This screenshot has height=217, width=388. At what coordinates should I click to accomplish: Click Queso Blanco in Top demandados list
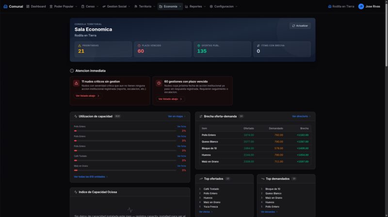273,194
